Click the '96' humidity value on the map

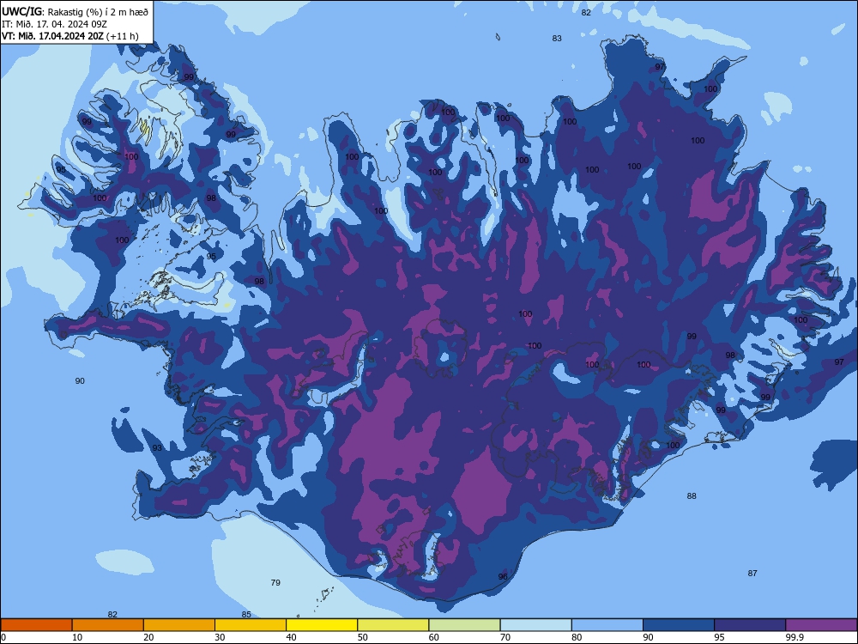(x=503, y=577)
